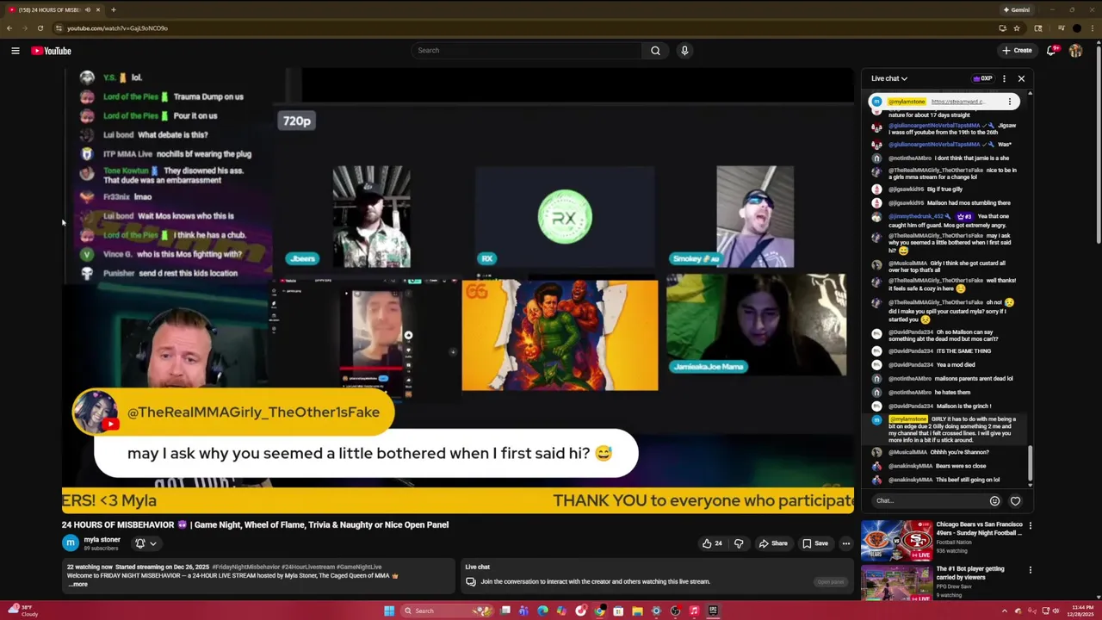Open the Create menu button

point(1017,51)
